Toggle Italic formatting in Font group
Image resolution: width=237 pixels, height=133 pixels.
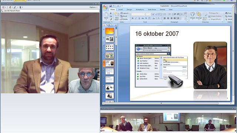[136, 18]
